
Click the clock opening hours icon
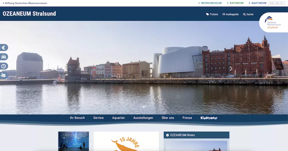[x=3, y=66]
